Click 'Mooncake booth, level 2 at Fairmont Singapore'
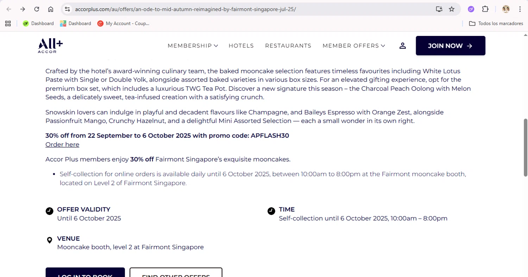Image resolution: width=528 pixels, height=277 pixels. 131,247
